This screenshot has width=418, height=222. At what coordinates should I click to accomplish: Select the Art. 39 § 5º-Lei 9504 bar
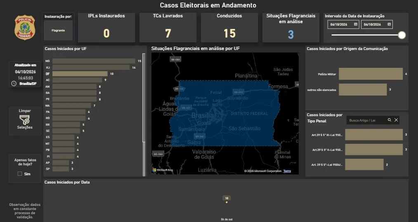click(364, 165)
